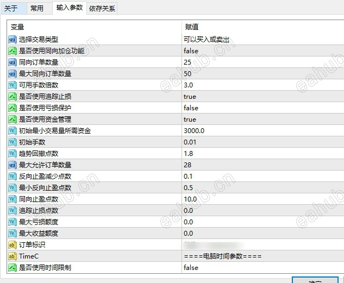
Task: Click the integer icon beside 最大同向订单数量
Action: (12, 74)
